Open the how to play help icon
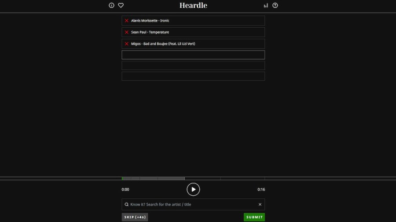The width and height of the screenshot is (396, 222). click(275, 5)
